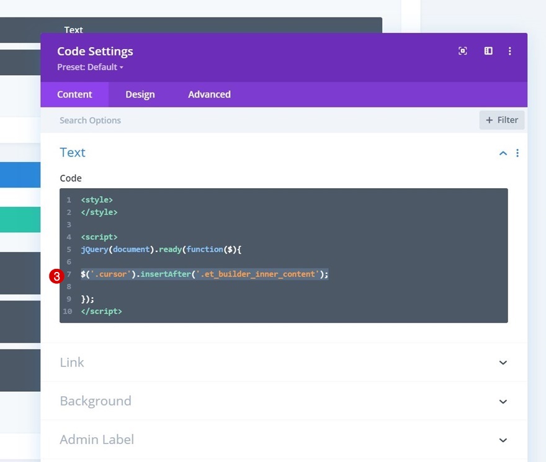Click the red step 3 marker

tap(56, 277)
